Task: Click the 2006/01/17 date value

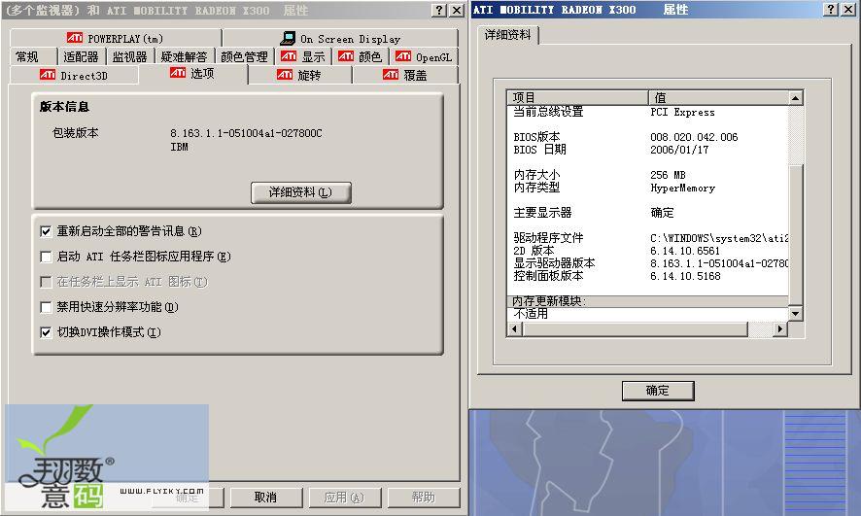Action: click(x=679, y=150)
